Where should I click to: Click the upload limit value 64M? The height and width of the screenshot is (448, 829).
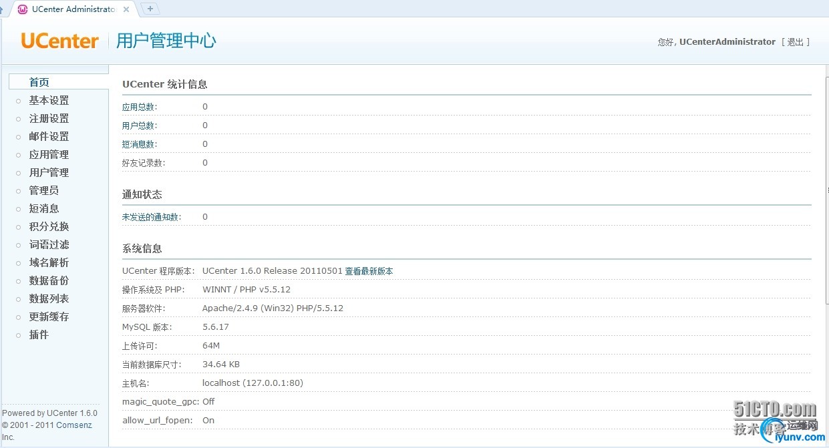(211, 346)
